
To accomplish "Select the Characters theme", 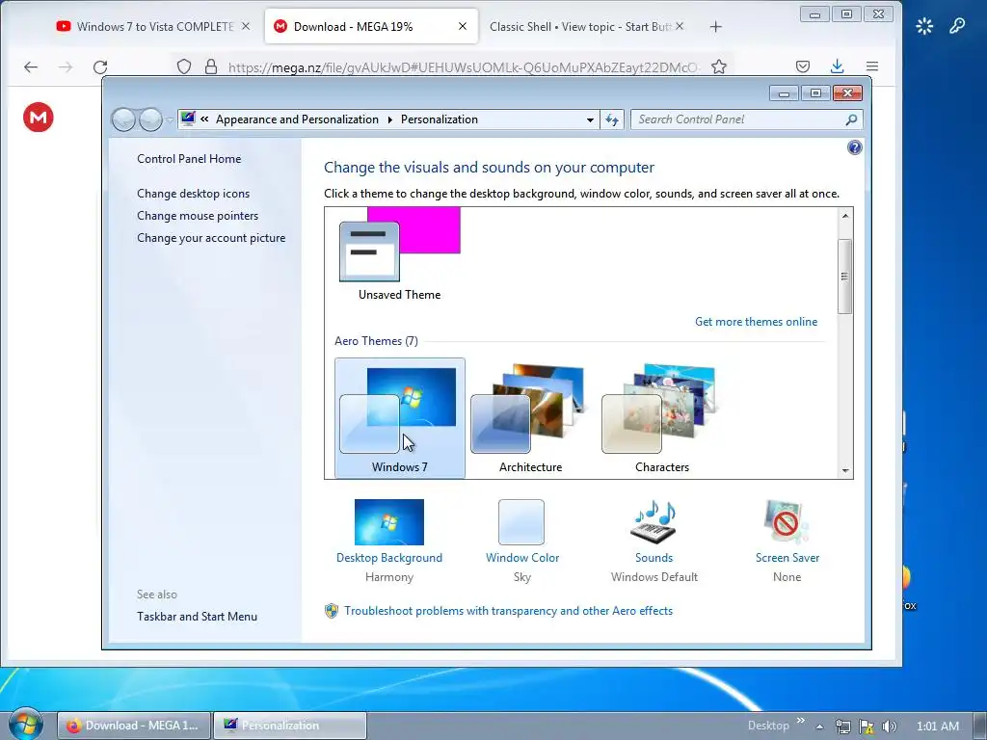I will click(661, 418).
